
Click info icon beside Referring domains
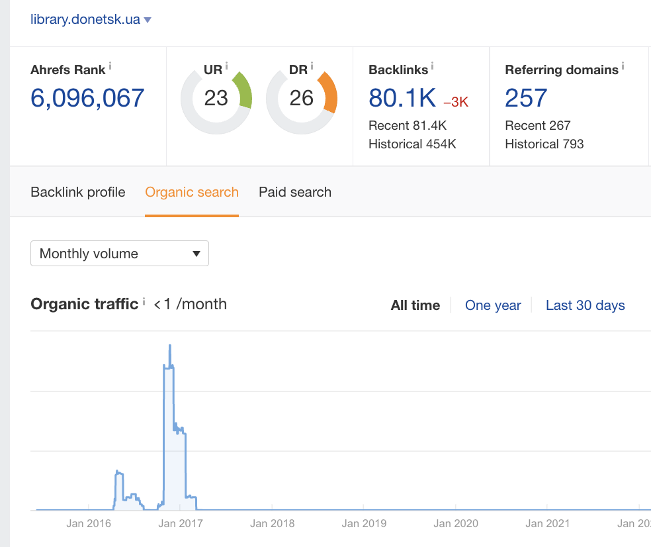[x=623, y=66]
